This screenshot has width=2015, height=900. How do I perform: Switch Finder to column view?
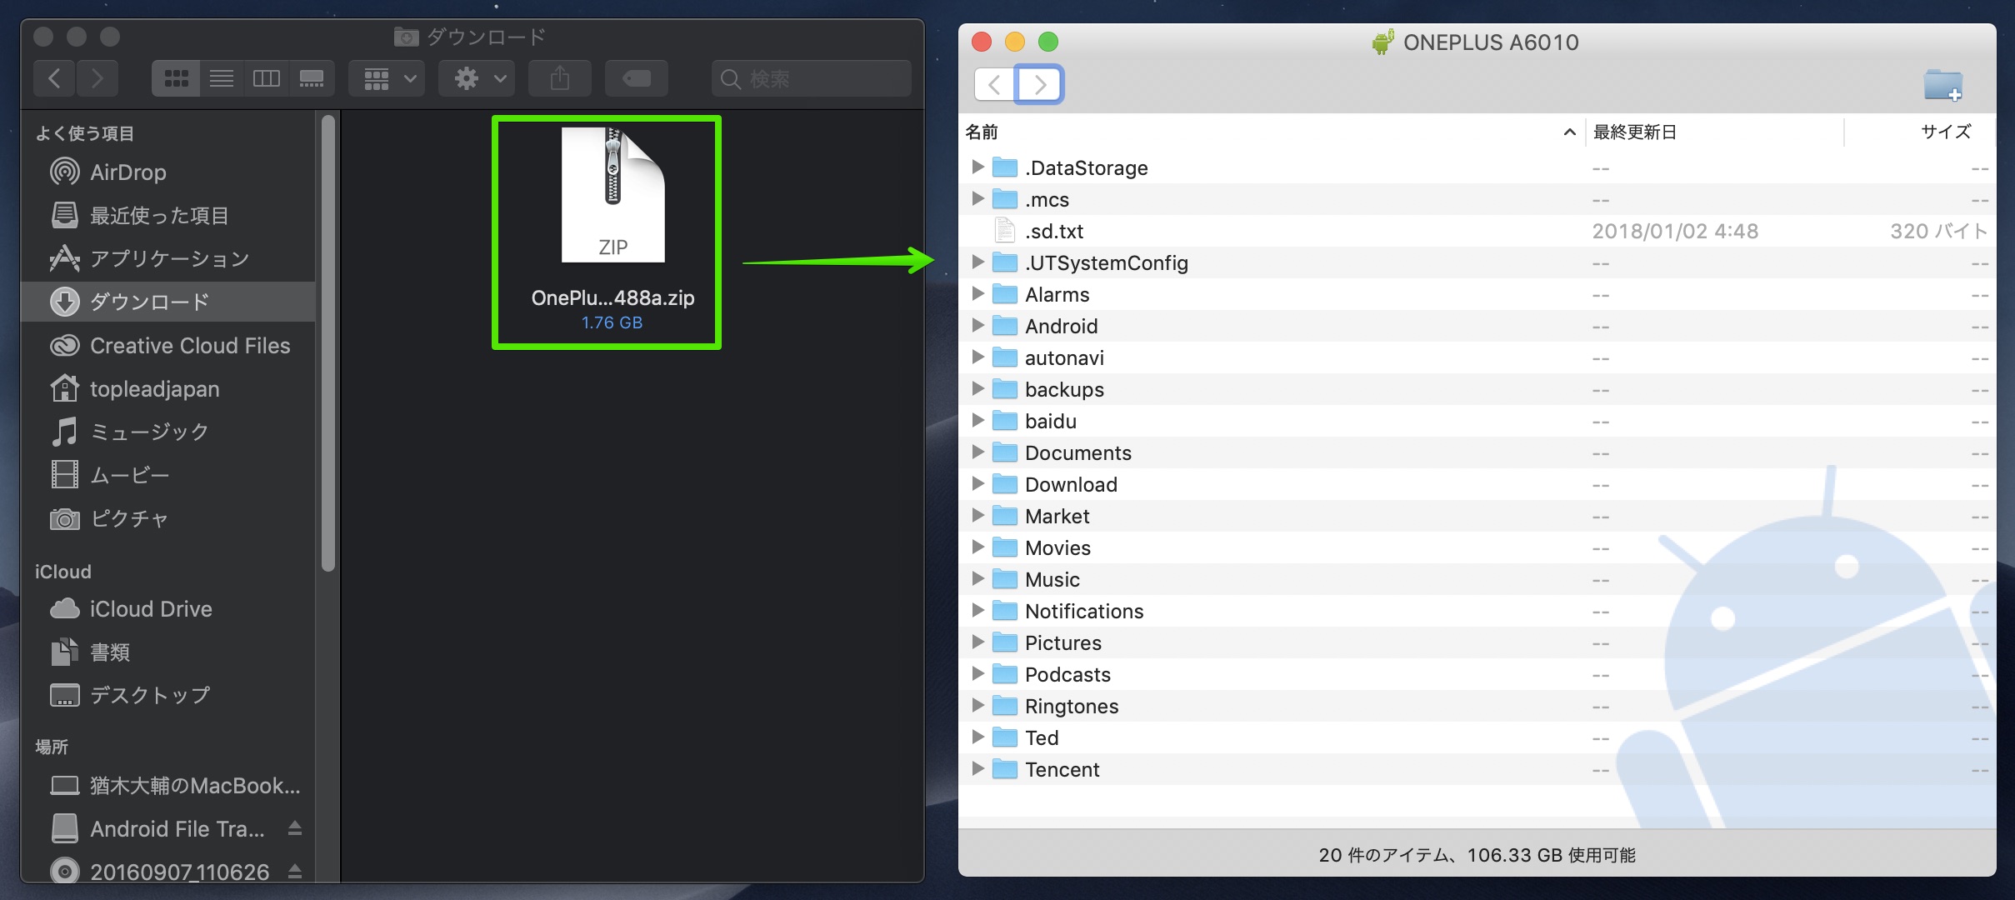click(267, 79)
